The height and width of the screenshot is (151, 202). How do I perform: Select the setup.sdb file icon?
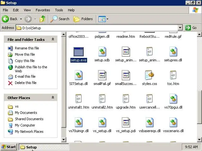click(102, 52)
